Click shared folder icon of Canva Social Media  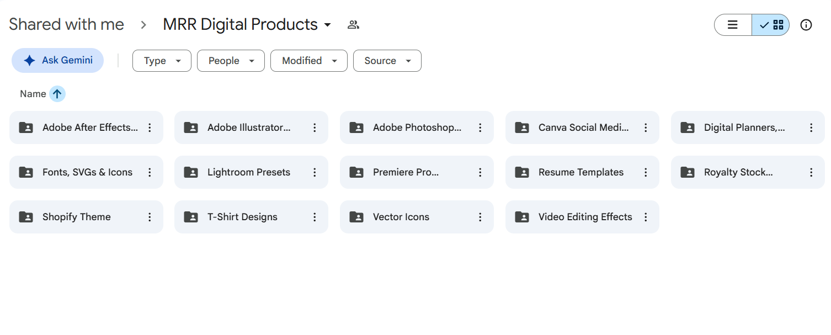522,127
